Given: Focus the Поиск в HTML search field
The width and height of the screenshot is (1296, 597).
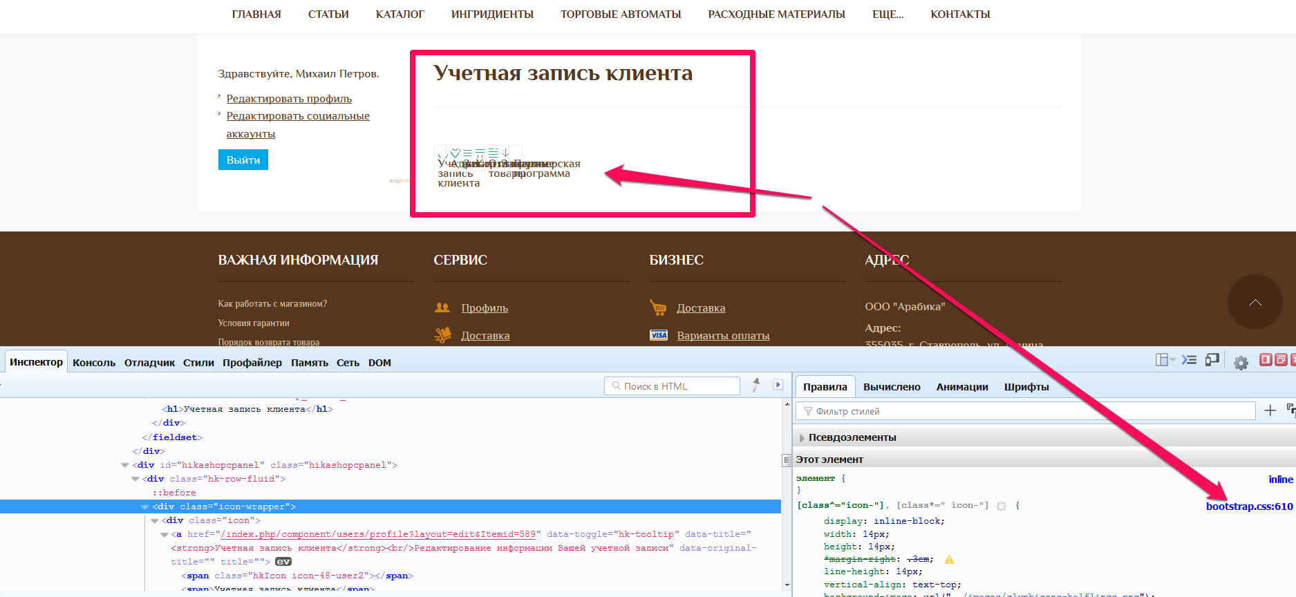Looking at the screenshot, I should click(672, 386).
